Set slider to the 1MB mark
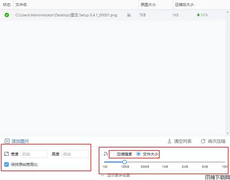Screen dimensions: 230x180 [x=165, y=162]
